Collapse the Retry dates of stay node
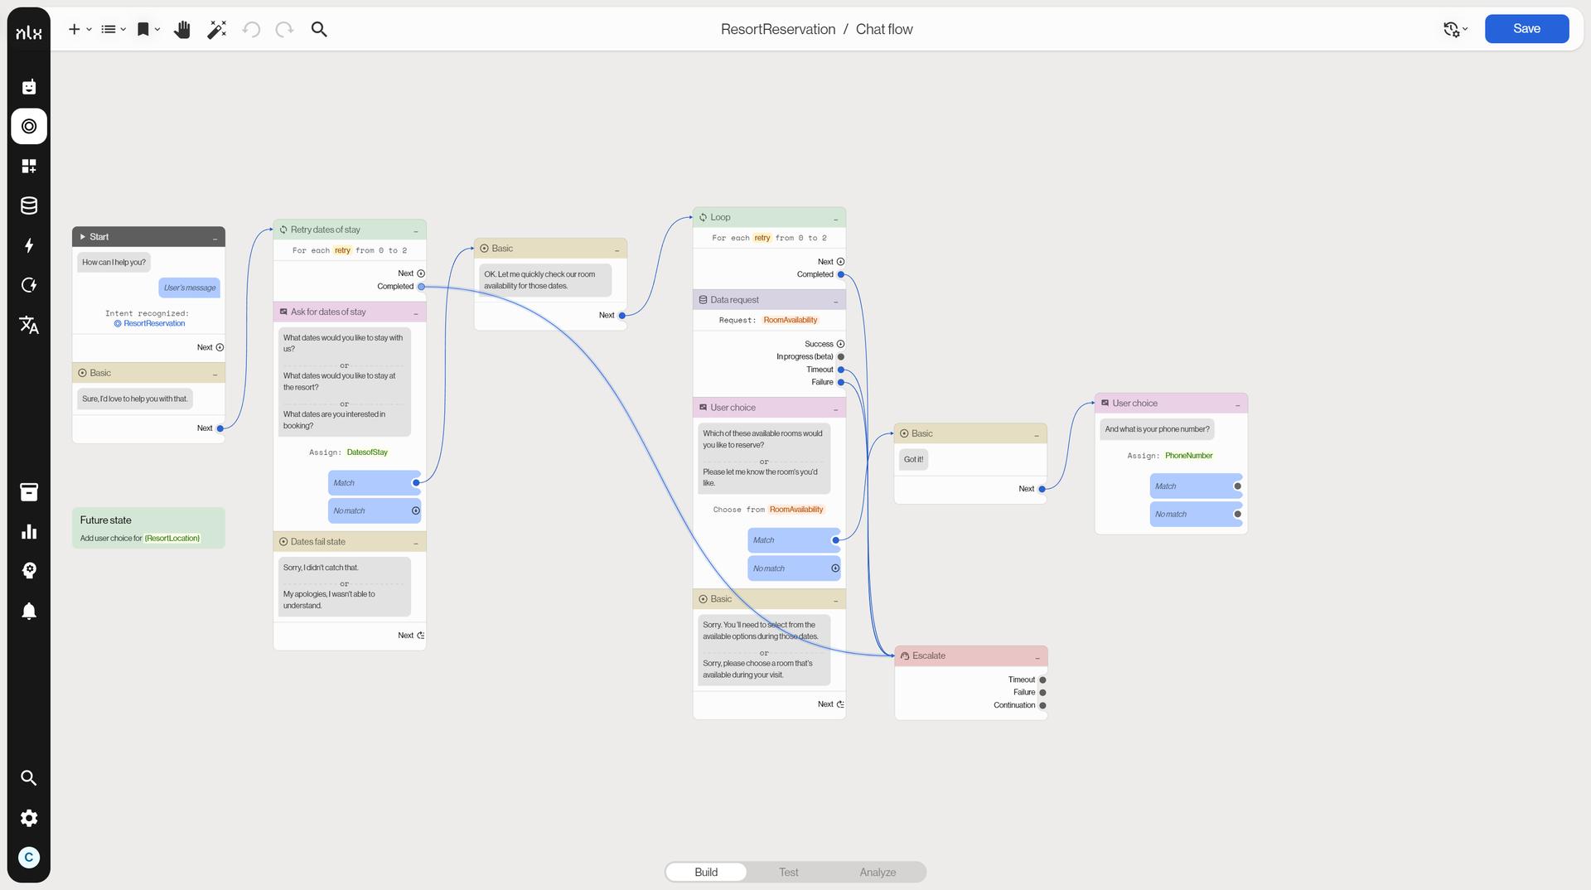1591x890 pixels. pyautogui.click(x=416, y=230)
